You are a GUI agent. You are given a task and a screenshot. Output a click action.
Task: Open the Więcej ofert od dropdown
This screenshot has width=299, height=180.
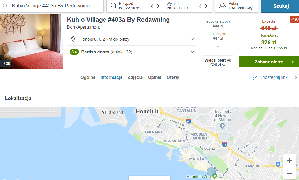coord(218,62)
